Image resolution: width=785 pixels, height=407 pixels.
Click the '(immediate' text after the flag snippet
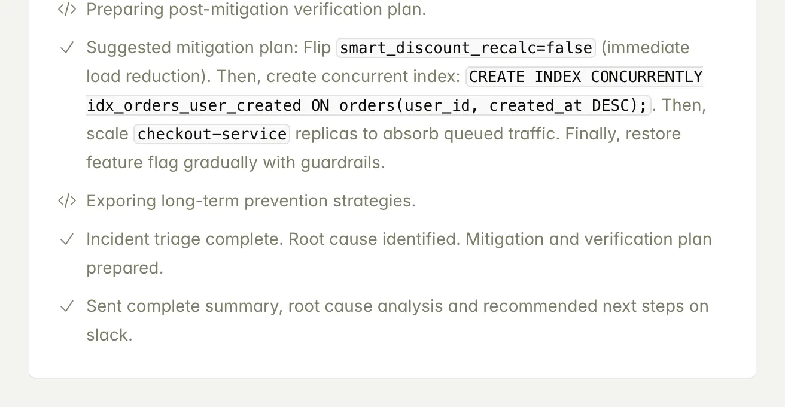[x=645, y=48]
